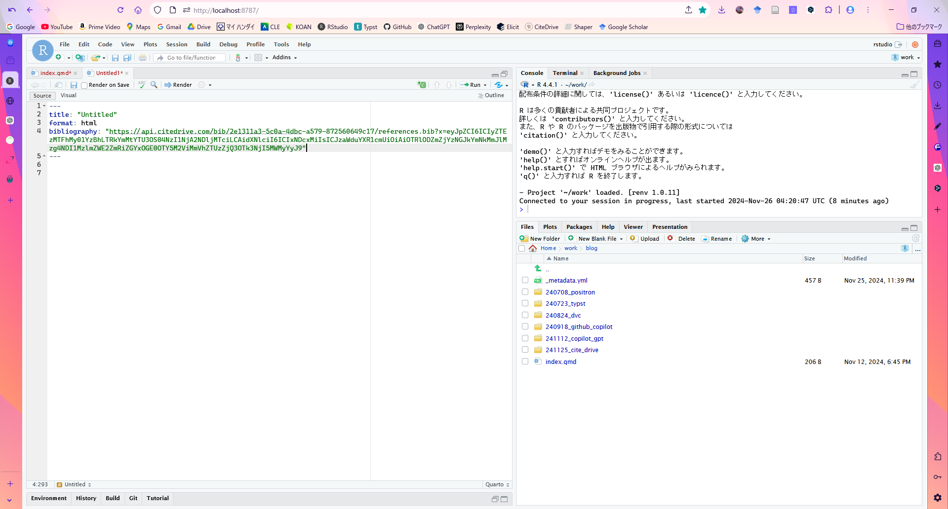Delete selected files with Delete icon
Image resolution: width=948 pixels, height=509 pixels.
pyautogui.click(x=671, y=239)
